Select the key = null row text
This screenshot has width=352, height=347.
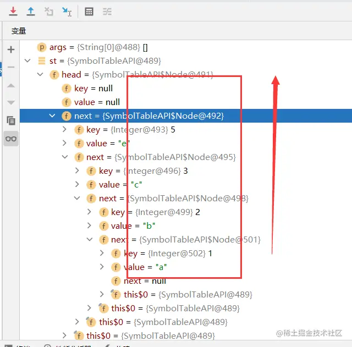coord(94,89)
